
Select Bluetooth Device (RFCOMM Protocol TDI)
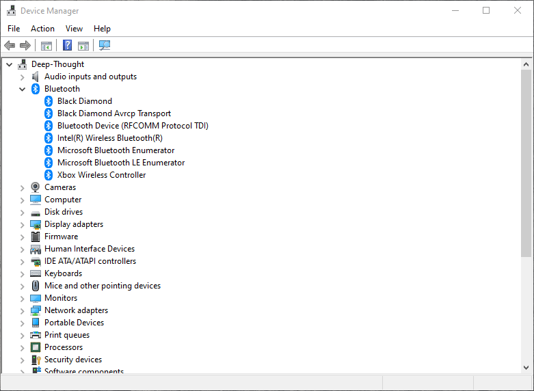[x=133, y=126]
